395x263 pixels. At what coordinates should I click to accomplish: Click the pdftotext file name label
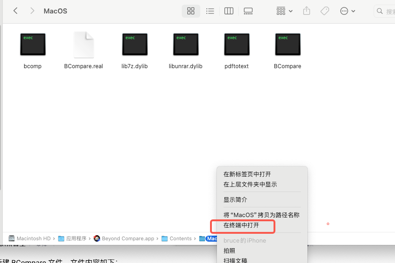pos(236,66)
